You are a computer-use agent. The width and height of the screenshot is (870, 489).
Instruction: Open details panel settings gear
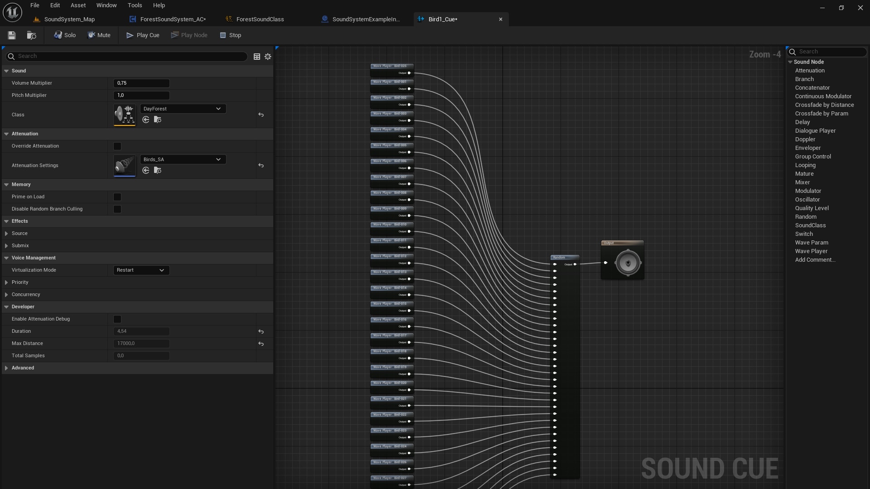(268, 57)
